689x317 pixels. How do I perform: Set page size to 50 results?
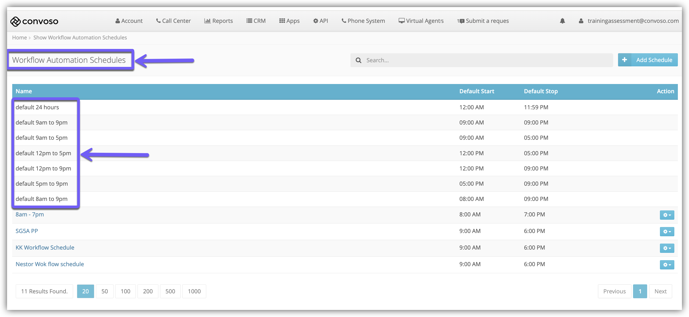(105, 291)
